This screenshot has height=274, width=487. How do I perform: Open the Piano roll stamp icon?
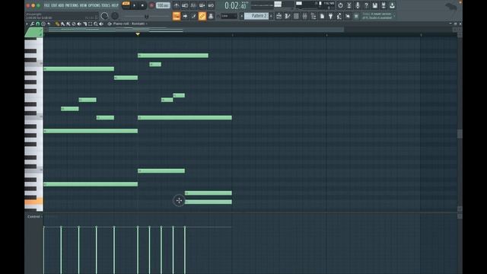pos(43,24)
